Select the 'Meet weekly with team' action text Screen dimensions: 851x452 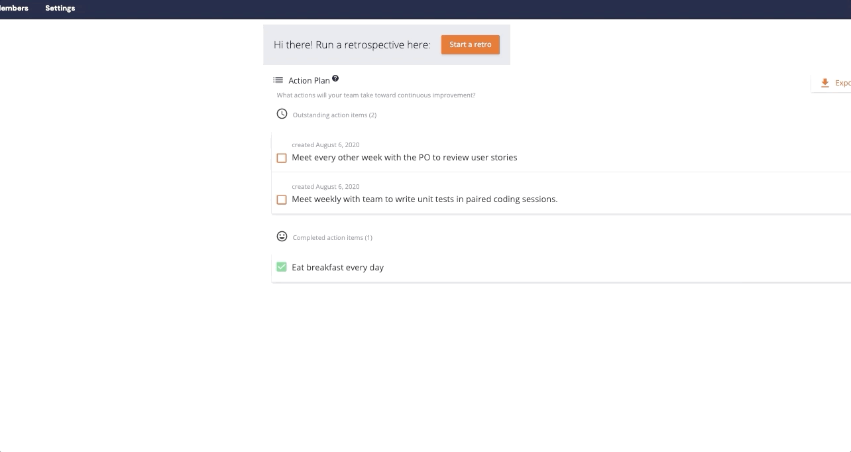pos(424,199)
